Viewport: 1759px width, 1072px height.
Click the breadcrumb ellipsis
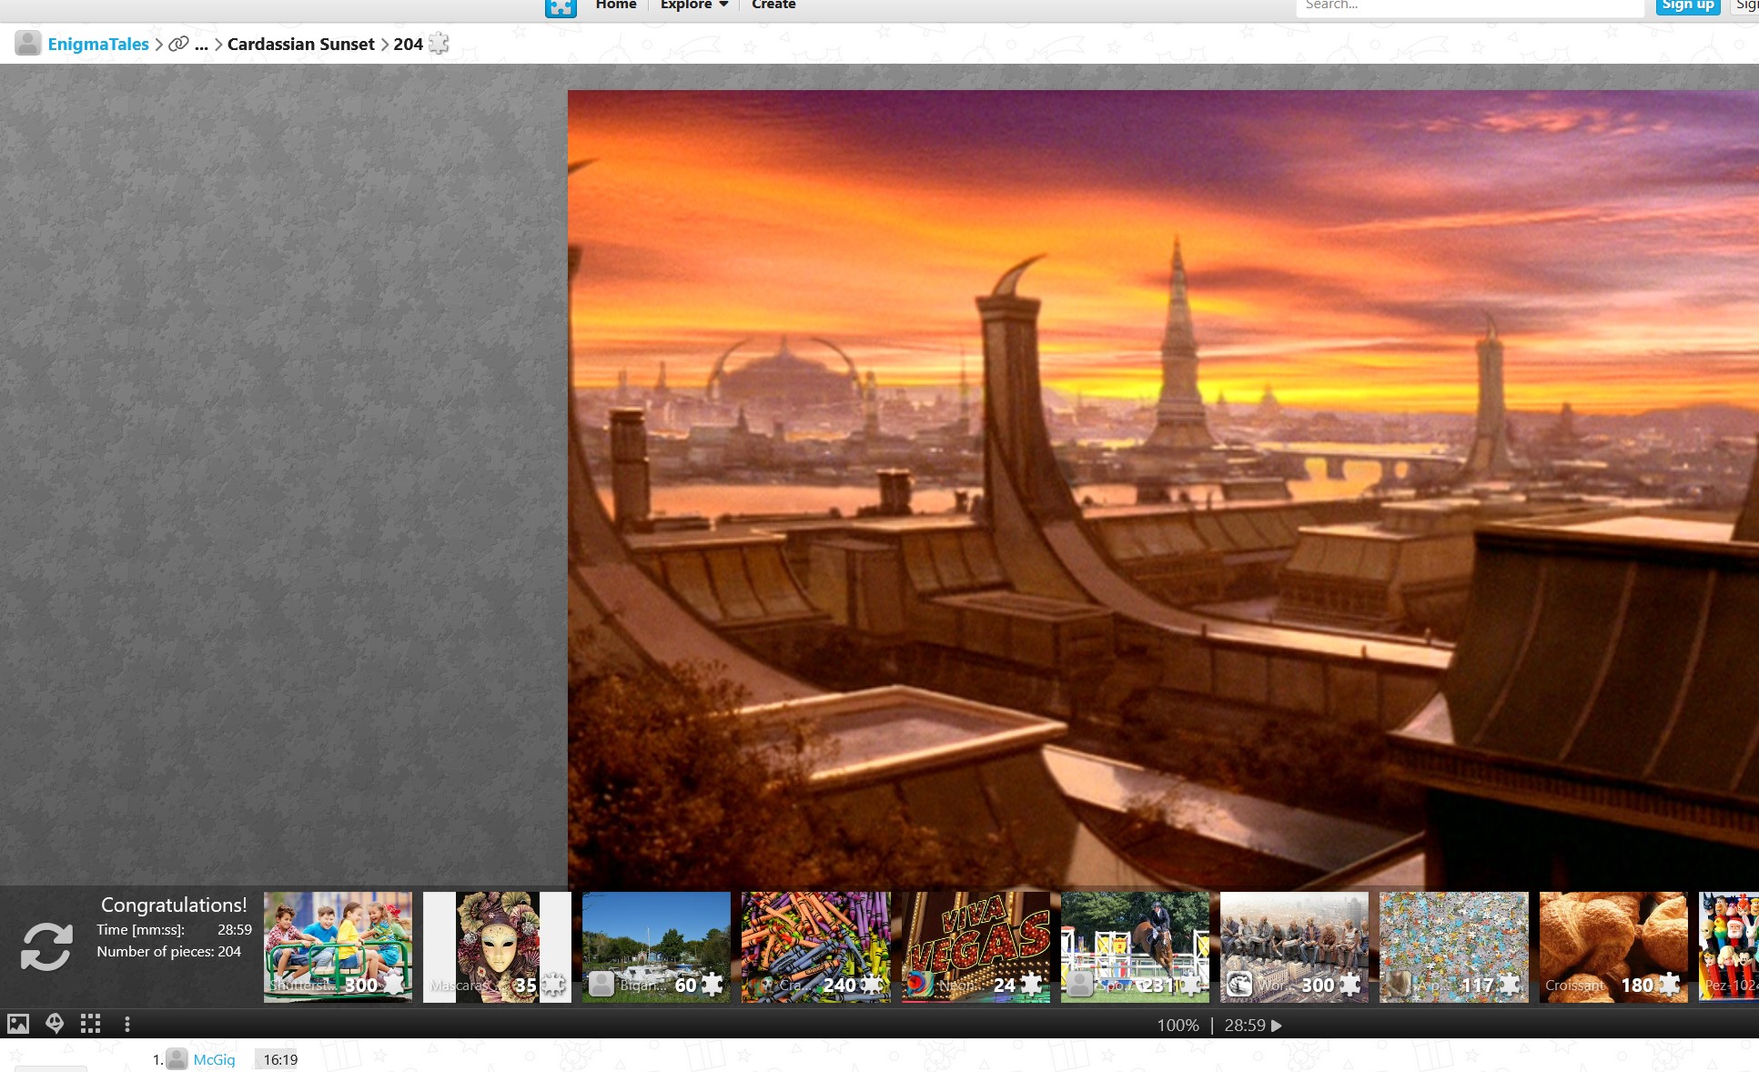point(201,45)
